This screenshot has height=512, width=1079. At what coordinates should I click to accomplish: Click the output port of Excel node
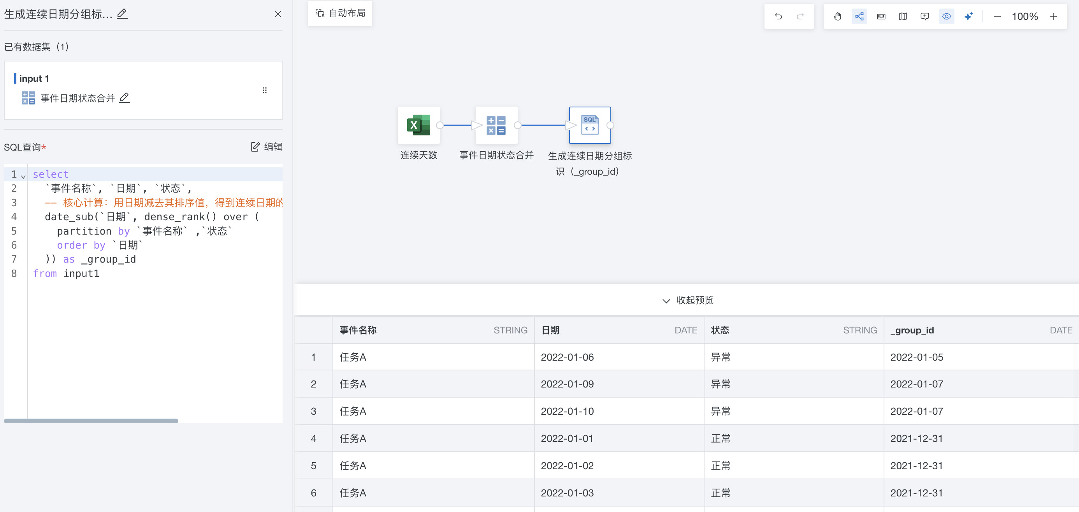tap(440, 125)
